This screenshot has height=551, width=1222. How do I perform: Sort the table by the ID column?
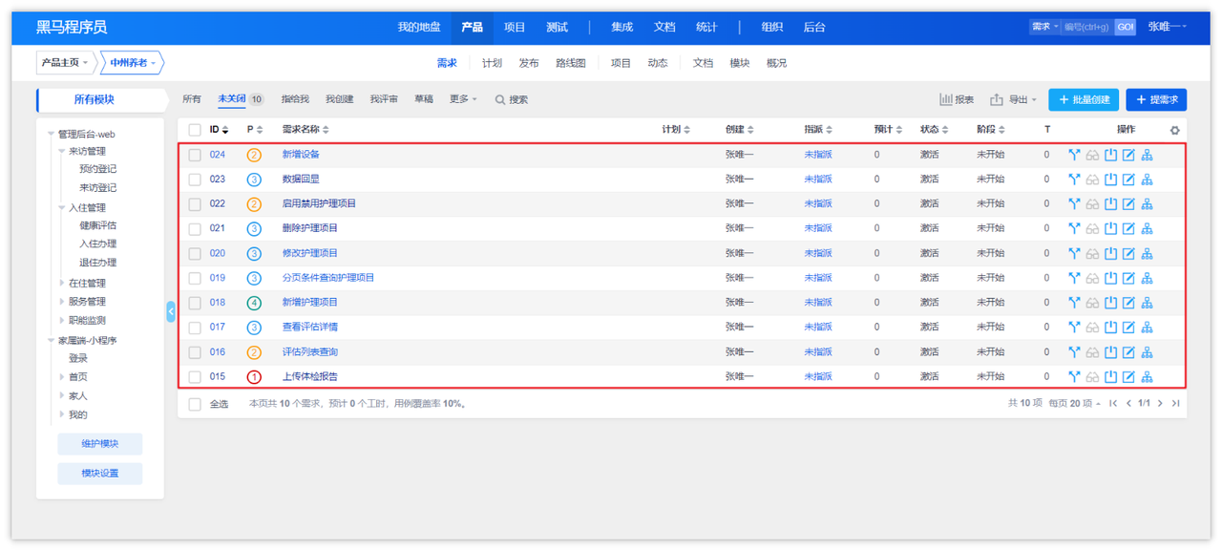[x=219, y=130]
